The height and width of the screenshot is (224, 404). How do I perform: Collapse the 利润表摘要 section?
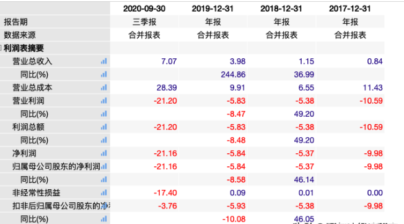(1, 48)
